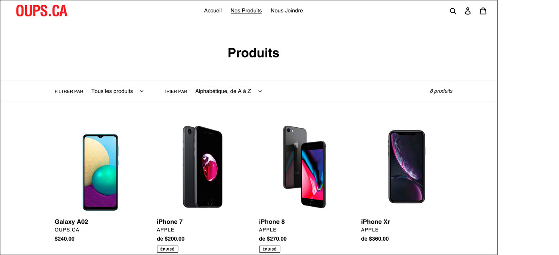Follow the iPhone 8 title link
This screenshot has height=255, width=559.
click(272, 222)
